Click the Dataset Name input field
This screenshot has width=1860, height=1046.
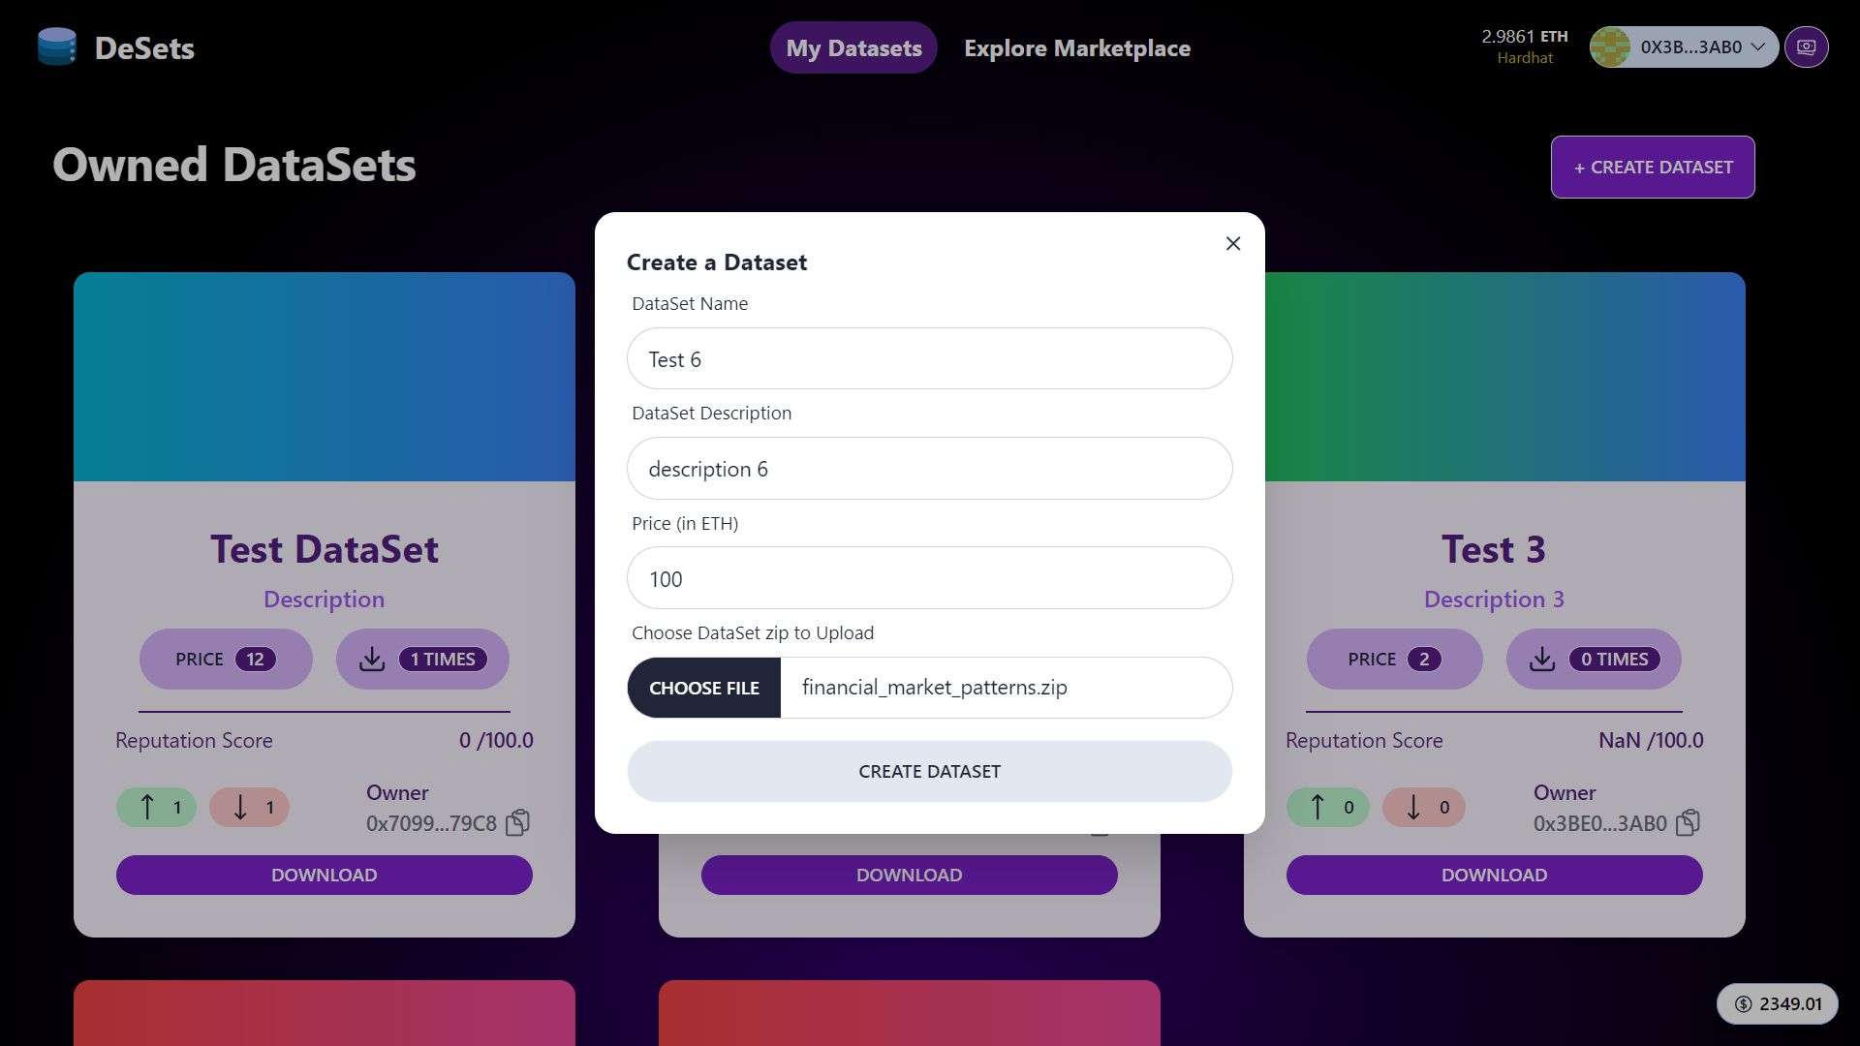tap(930, 357)
